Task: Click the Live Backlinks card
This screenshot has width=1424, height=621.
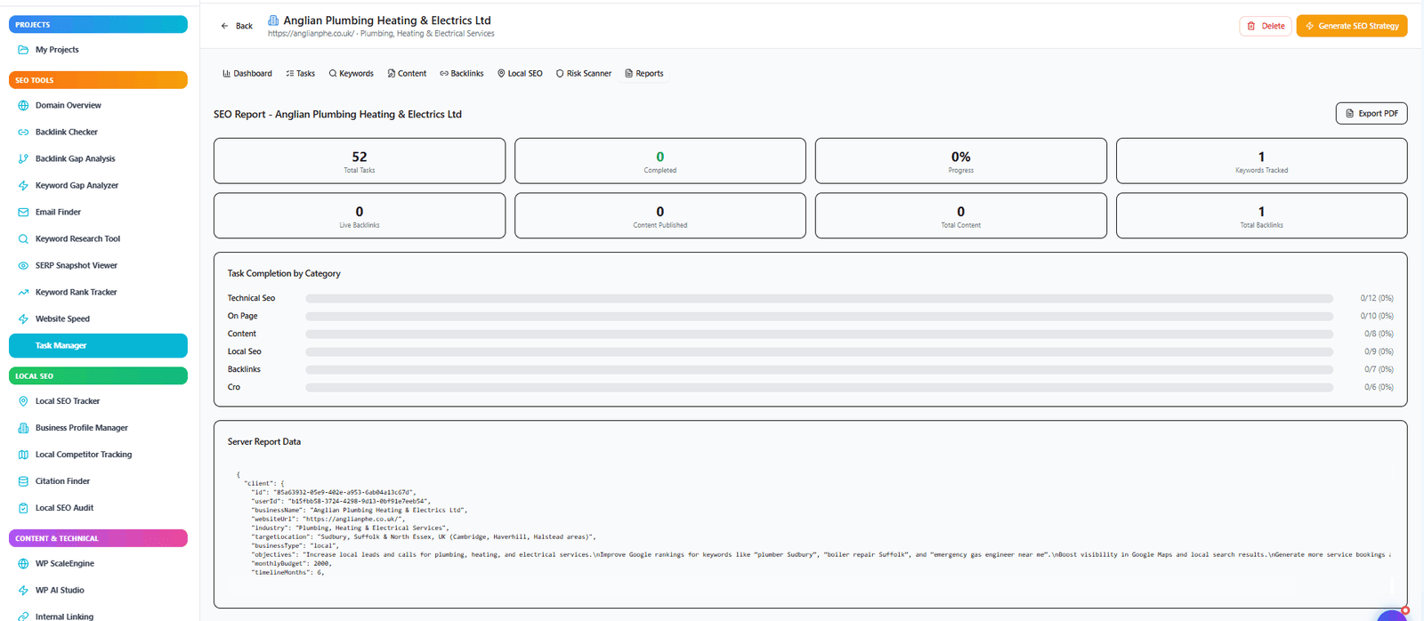Action: point(360,216)
